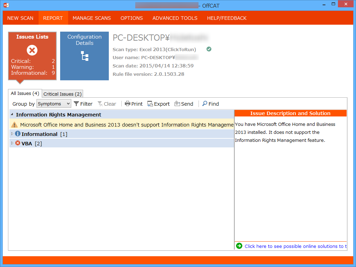Click the Warning: 1 count text
This screenshot has height=267, width=356.
pyautogui.click(x=33, y=67)
